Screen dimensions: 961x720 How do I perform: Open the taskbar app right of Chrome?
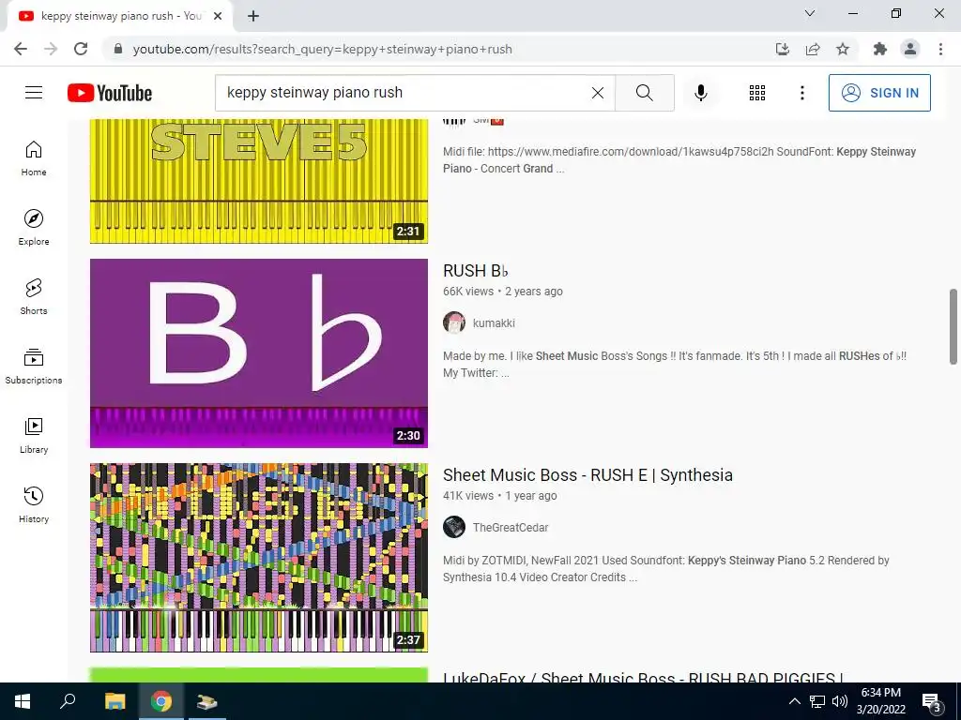coord(207,701)
